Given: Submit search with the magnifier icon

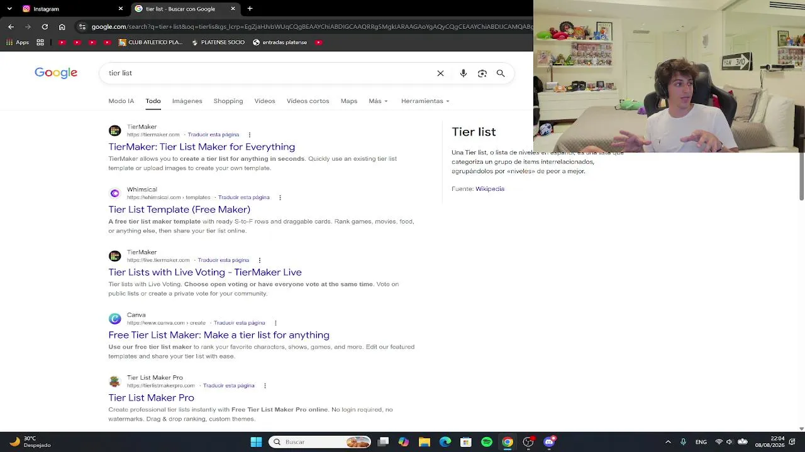Looking at the screenshot, I should click(501, 73).
